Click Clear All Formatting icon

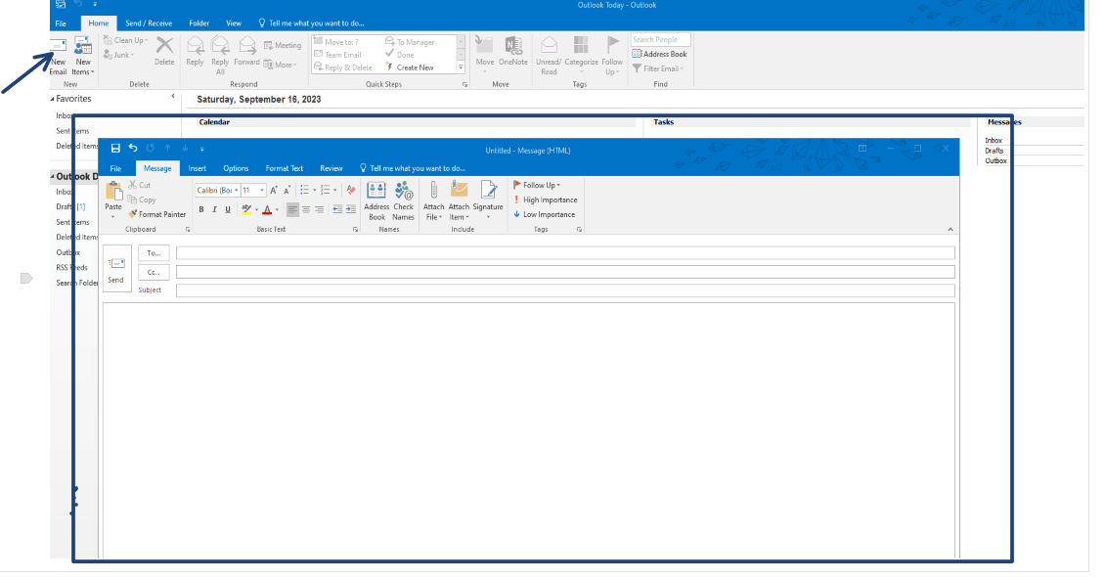351,191
